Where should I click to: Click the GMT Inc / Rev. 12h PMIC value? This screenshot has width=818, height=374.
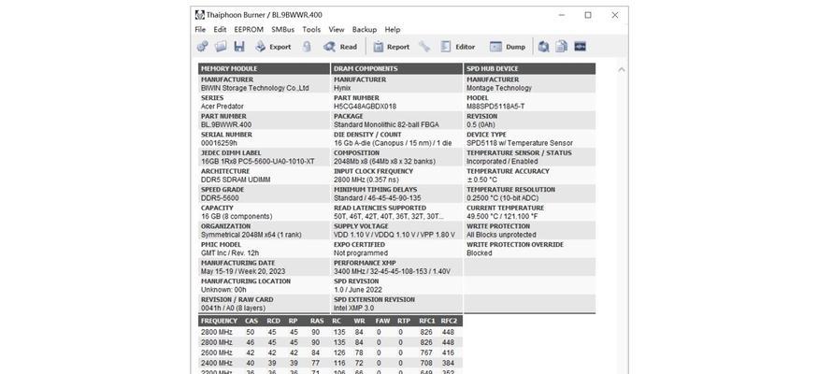pos(230,253)
